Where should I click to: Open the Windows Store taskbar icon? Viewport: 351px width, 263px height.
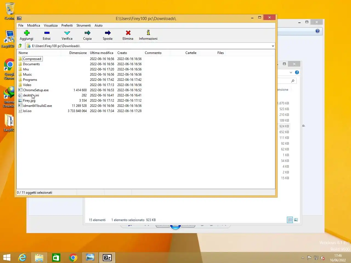[56, 258]
